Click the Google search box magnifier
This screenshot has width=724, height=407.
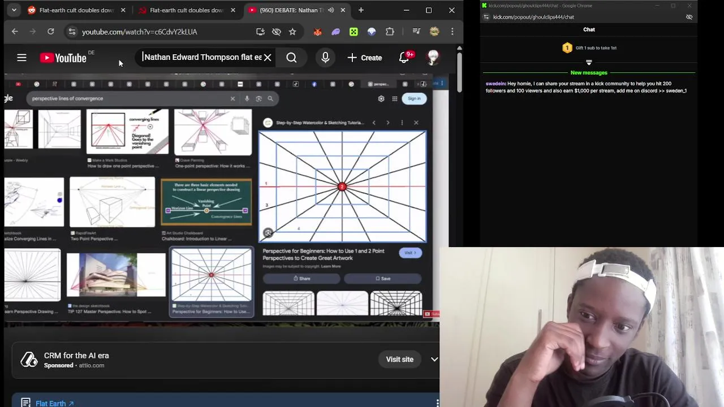[x=270, y=98]
